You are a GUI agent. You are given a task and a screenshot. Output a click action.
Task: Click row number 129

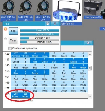pos(7,54)
